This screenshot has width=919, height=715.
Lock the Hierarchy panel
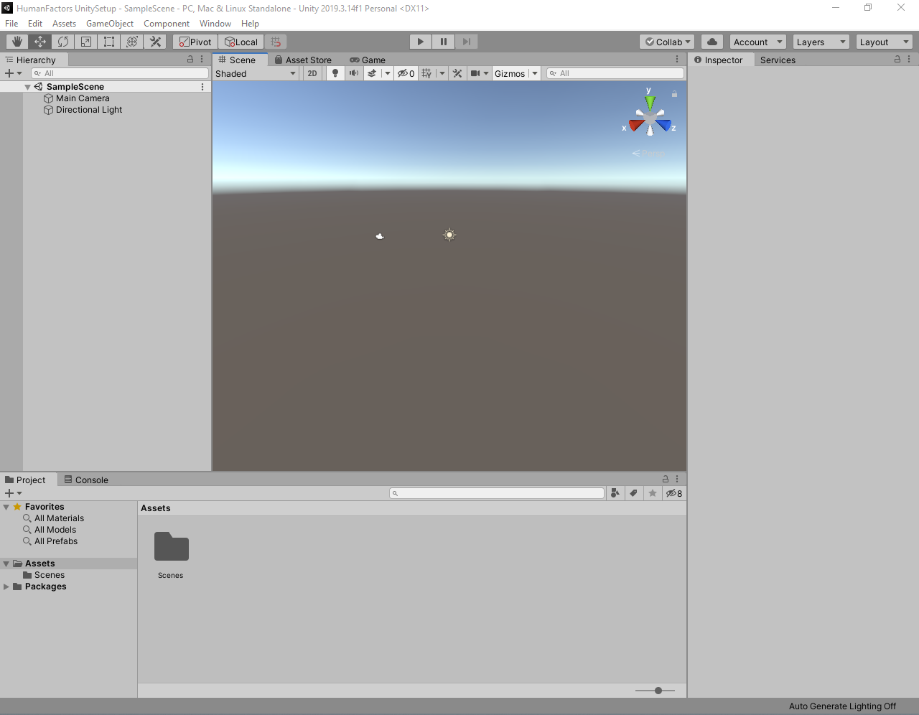190,60
